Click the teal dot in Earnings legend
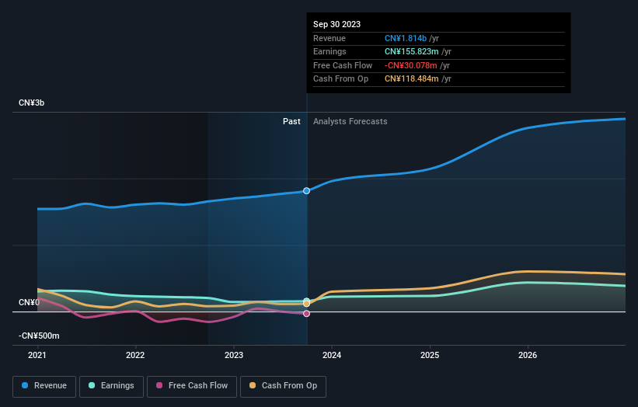Image resolution: width=638 pixels, height=407 pixels. pos(92,385)
